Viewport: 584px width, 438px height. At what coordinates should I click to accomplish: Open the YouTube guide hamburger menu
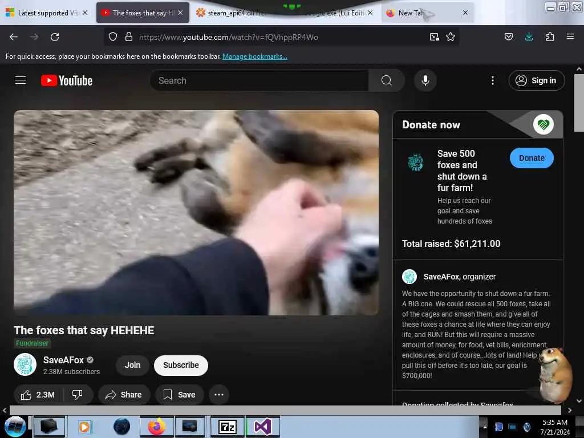tap(21, 80)
